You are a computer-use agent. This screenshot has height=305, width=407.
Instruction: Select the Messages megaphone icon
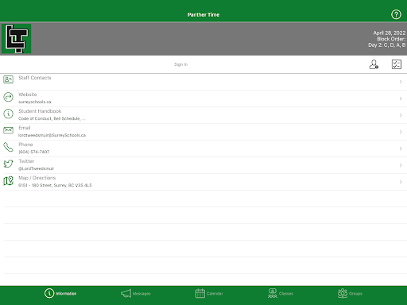[126, 293]
